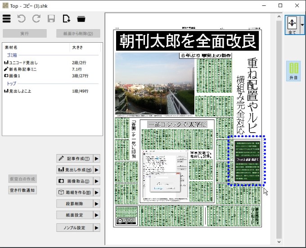Click the 紙面設定 button
Viewport: 306px width, 248px height.
pyautogui.click(x=75, y=215)
